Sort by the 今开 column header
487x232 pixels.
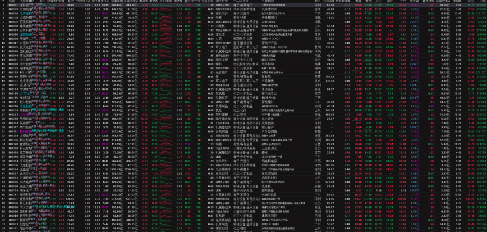point(403,1)
